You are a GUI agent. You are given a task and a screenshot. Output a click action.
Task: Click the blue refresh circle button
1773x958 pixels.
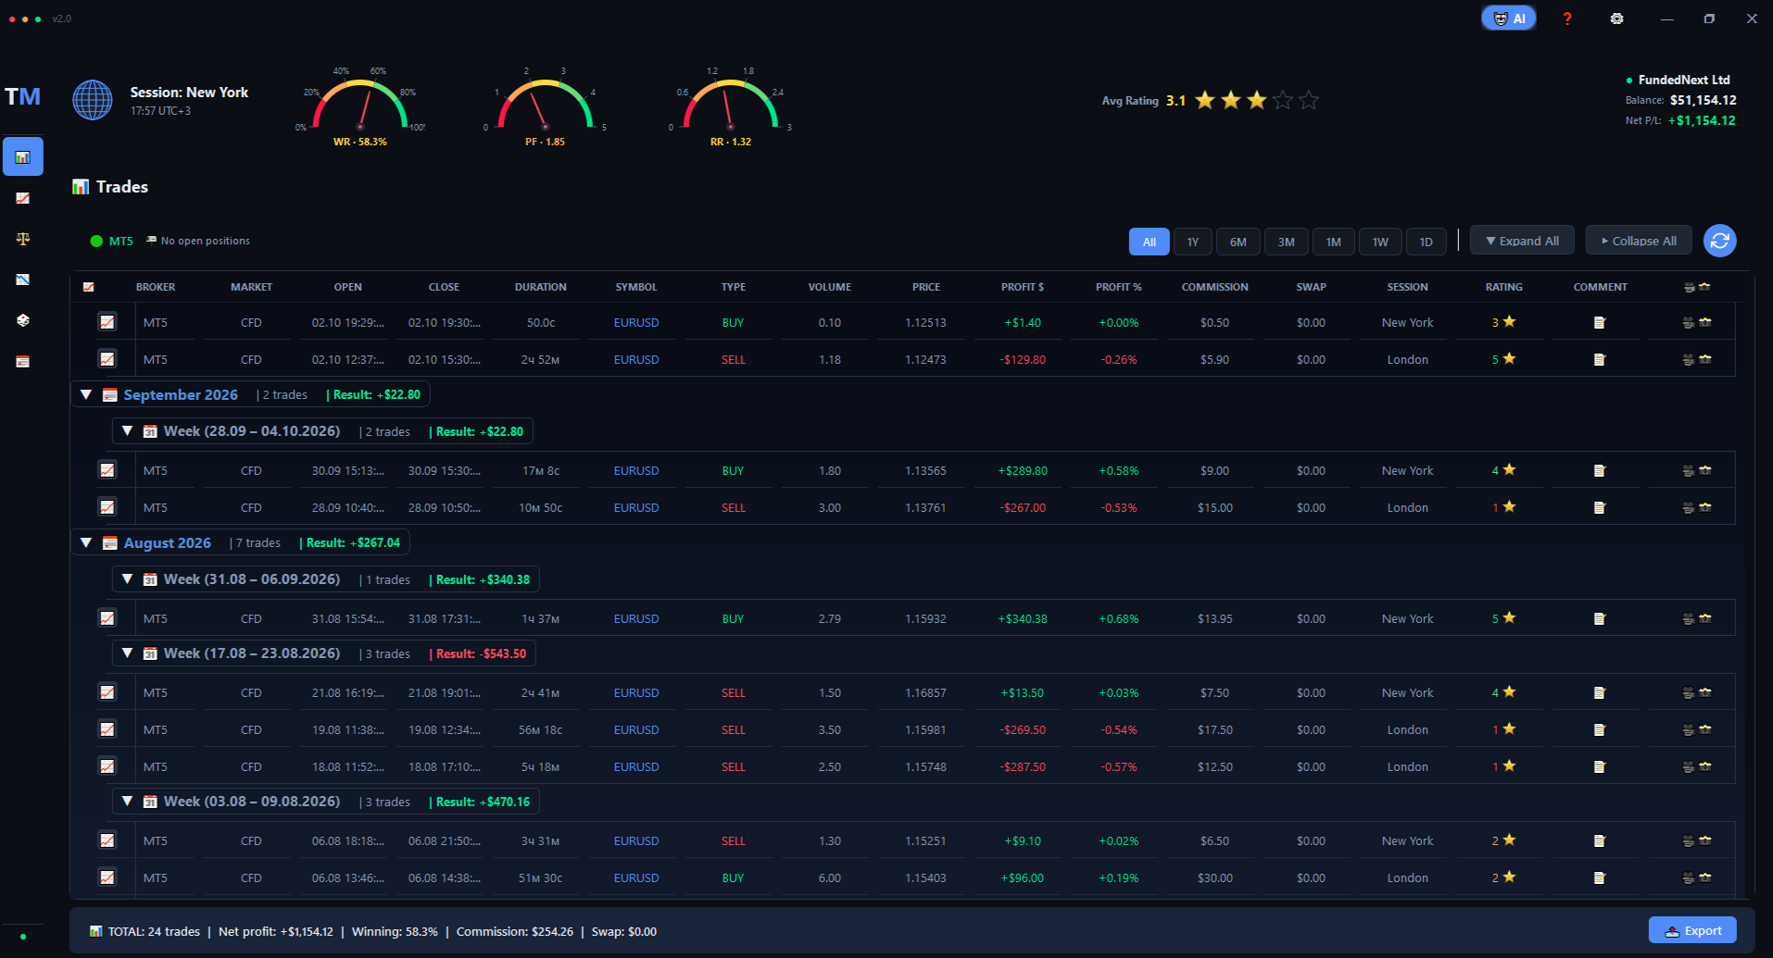pos(1720,241)
